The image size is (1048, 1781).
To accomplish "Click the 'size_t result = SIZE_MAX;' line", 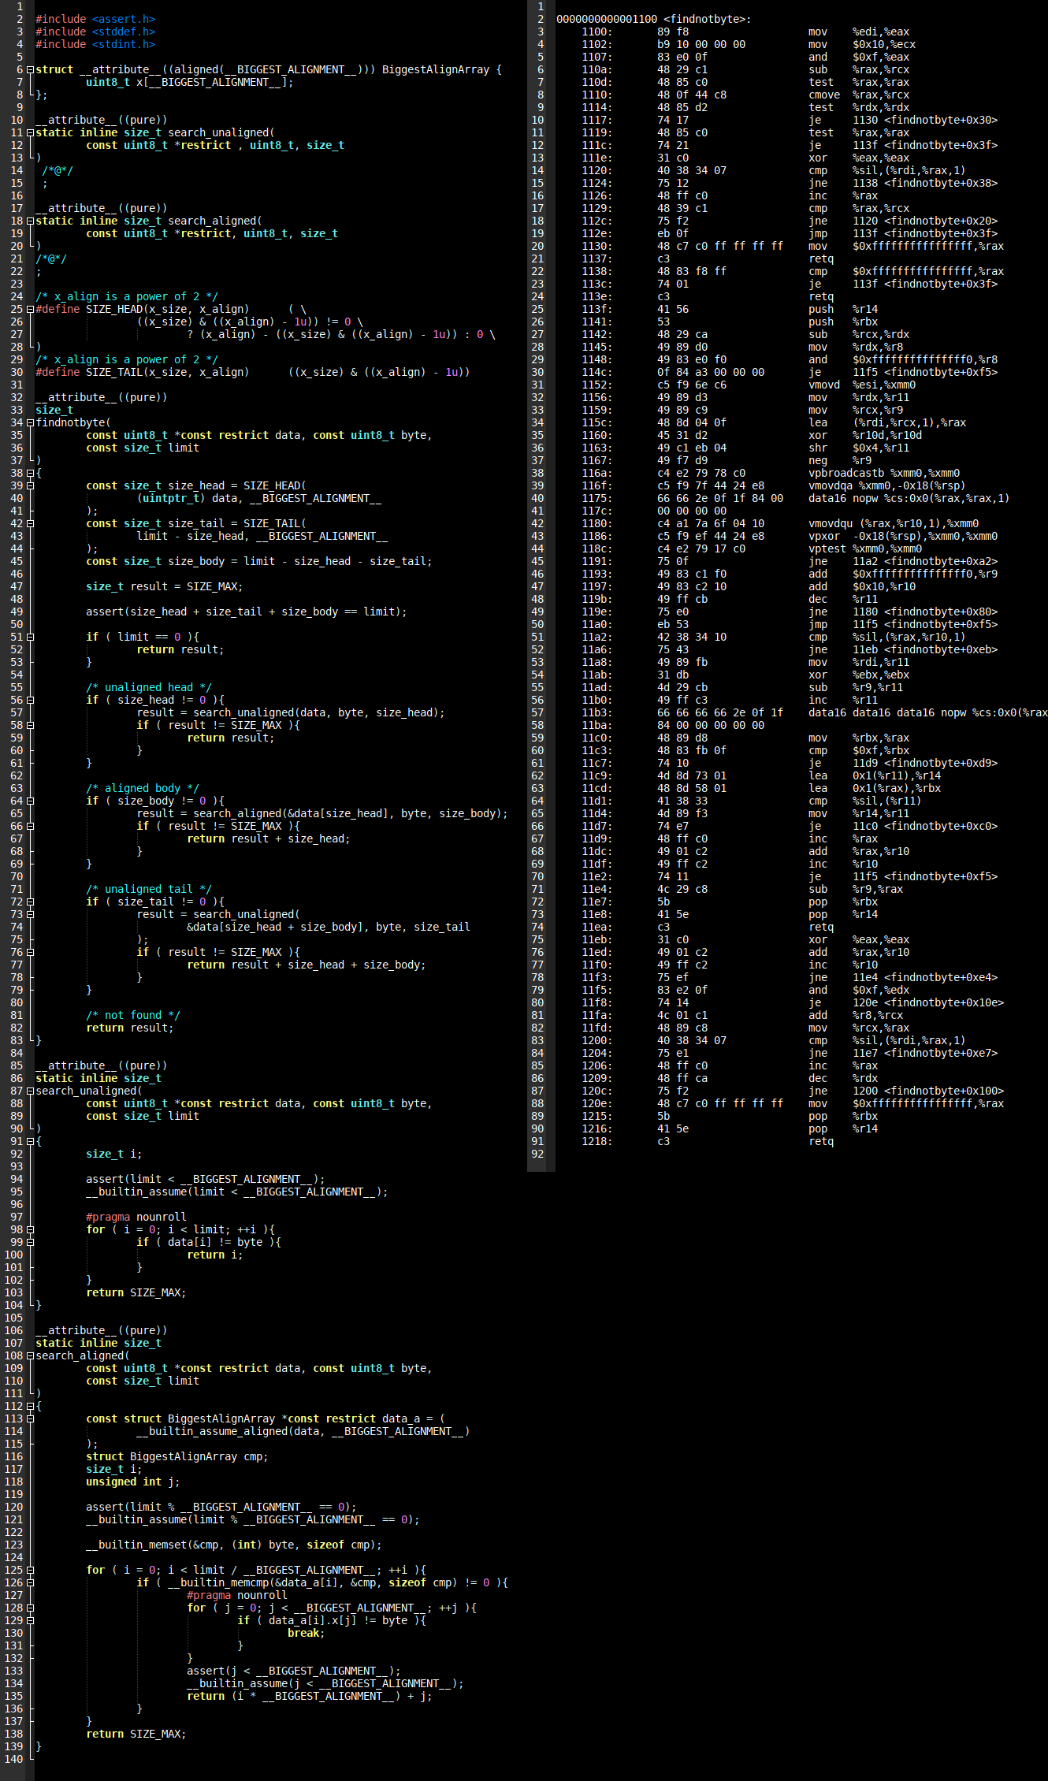I will [165, 587].
